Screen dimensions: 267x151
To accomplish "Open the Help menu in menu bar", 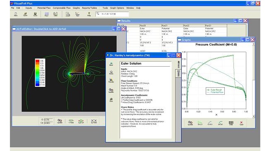I will click(x=138, y=8).
